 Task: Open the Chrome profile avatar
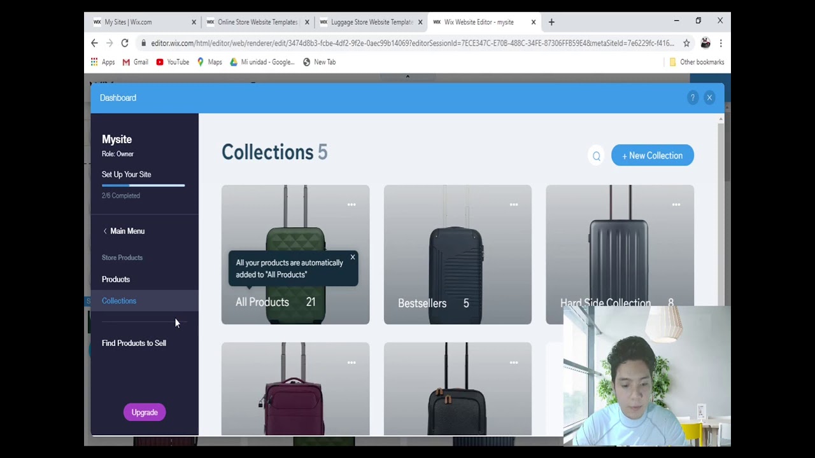(x=705, y=43)
